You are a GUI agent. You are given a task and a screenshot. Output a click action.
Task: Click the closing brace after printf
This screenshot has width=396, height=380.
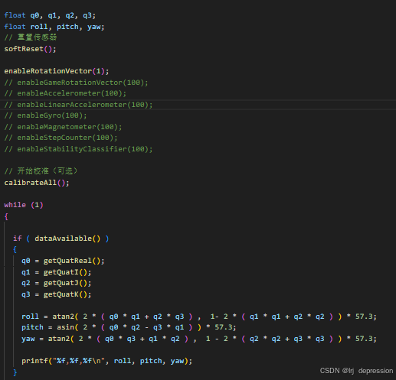[15, 372]
